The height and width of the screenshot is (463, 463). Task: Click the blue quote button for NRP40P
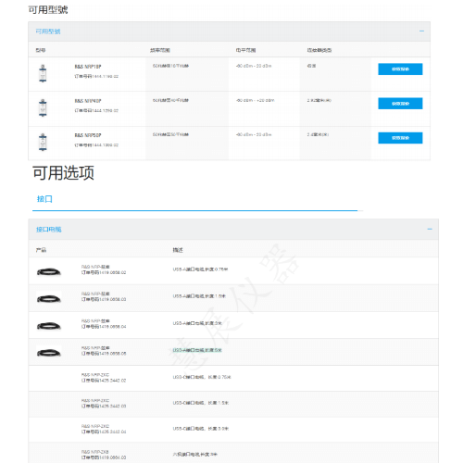click(x=400, y=104)
